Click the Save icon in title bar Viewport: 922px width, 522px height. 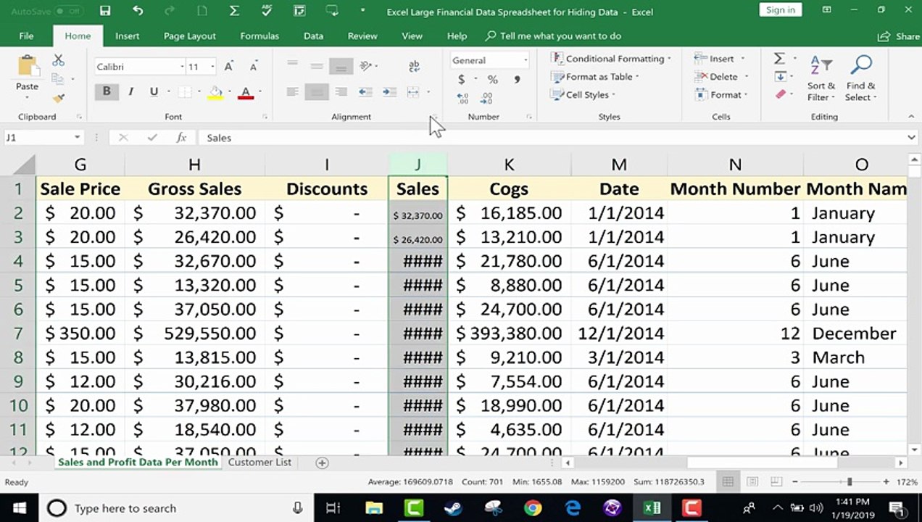(106, 11)
